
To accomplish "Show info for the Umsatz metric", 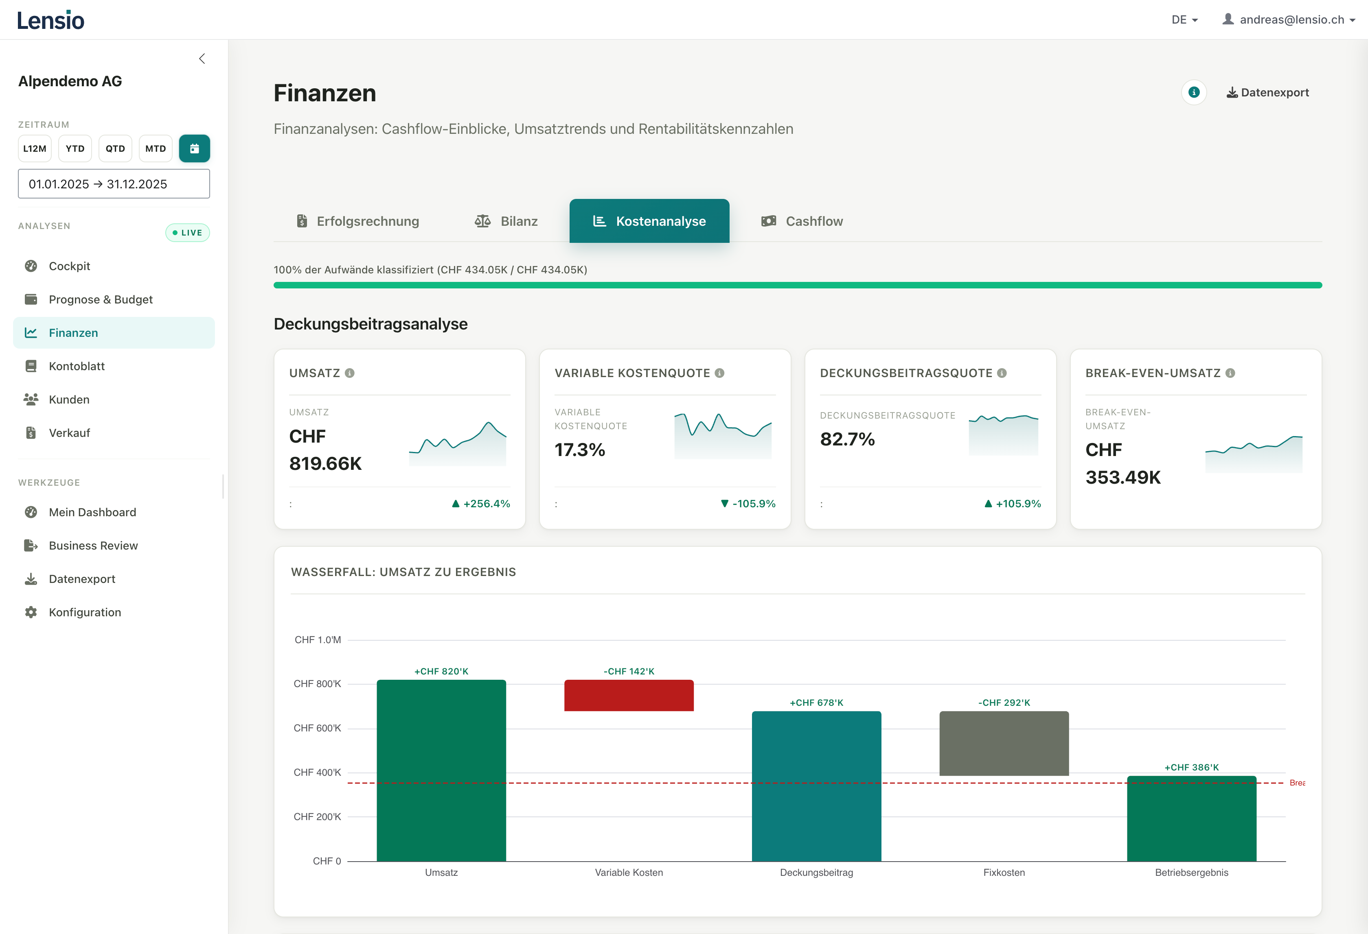I will (x=350, y=372).
